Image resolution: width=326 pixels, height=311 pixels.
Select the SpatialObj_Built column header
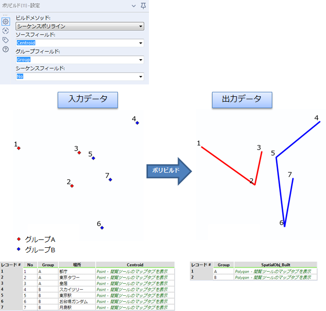276,265
